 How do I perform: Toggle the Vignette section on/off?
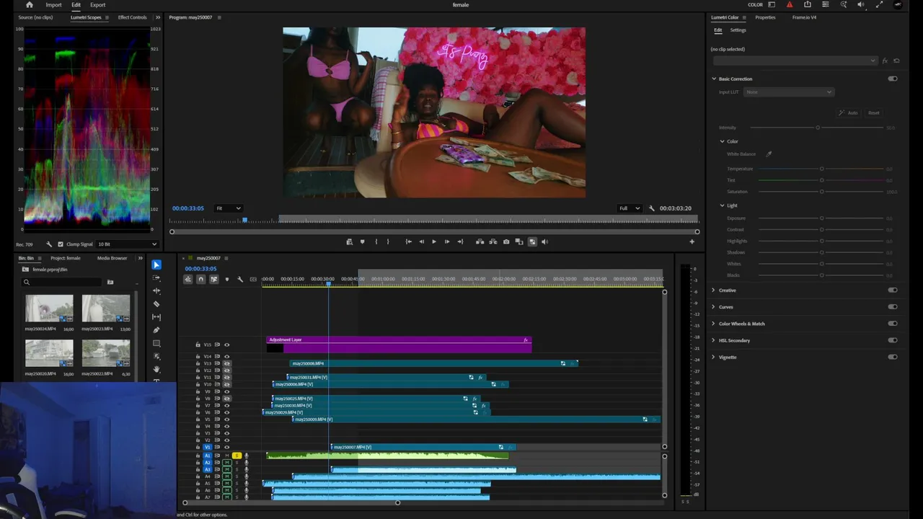[893, 358]
